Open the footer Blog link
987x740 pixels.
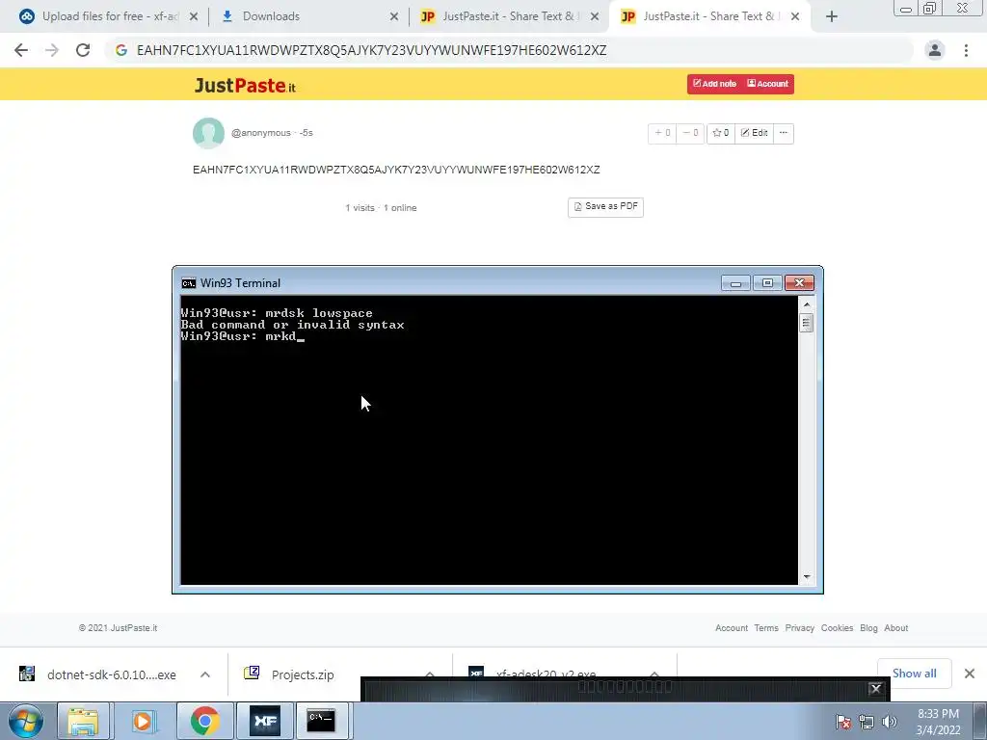click(868, 628)
